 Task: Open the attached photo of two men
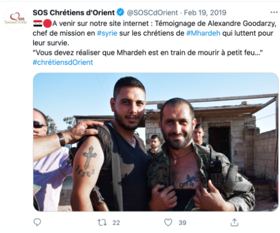pos(155,142)
